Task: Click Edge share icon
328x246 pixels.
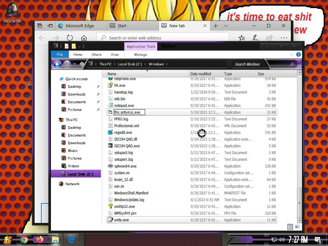Action: (269, 38)
